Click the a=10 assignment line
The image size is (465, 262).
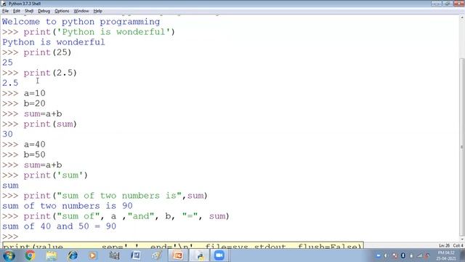pos(35,94)
